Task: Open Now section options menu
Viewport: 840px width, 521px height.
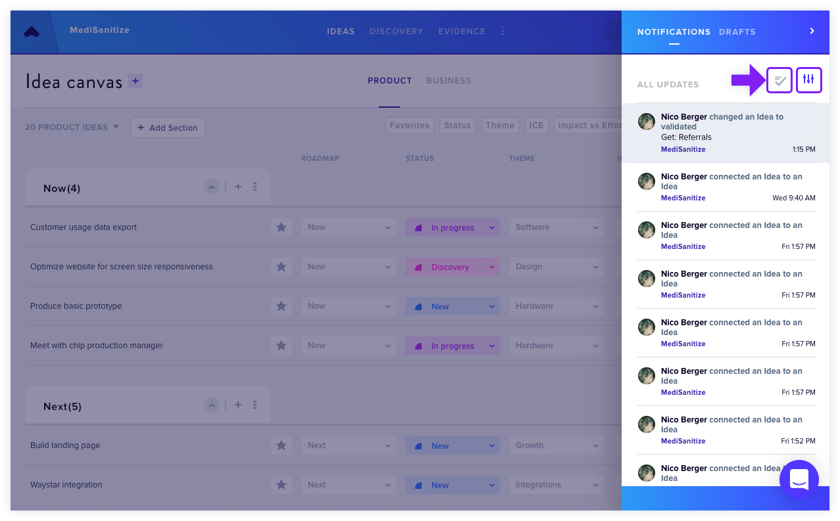Action: [x=255, y=187]
